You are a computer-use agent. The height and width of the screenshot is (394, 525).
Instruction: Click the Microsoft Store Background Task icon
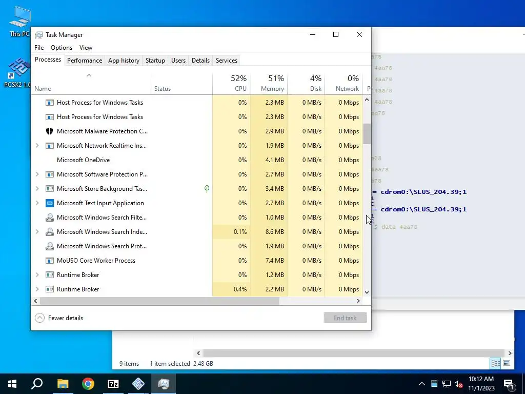[x=50, y=189]
